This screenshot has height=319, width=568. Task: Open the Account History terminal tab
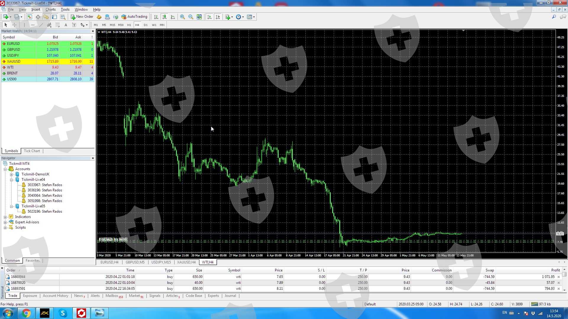point(55,296)
